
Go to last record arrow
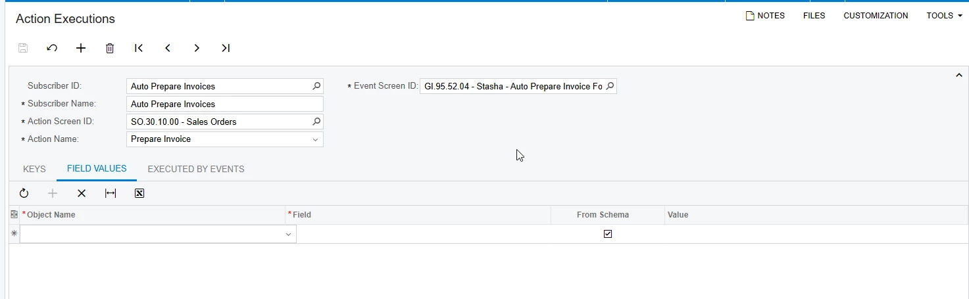click(x=226, y=48)
